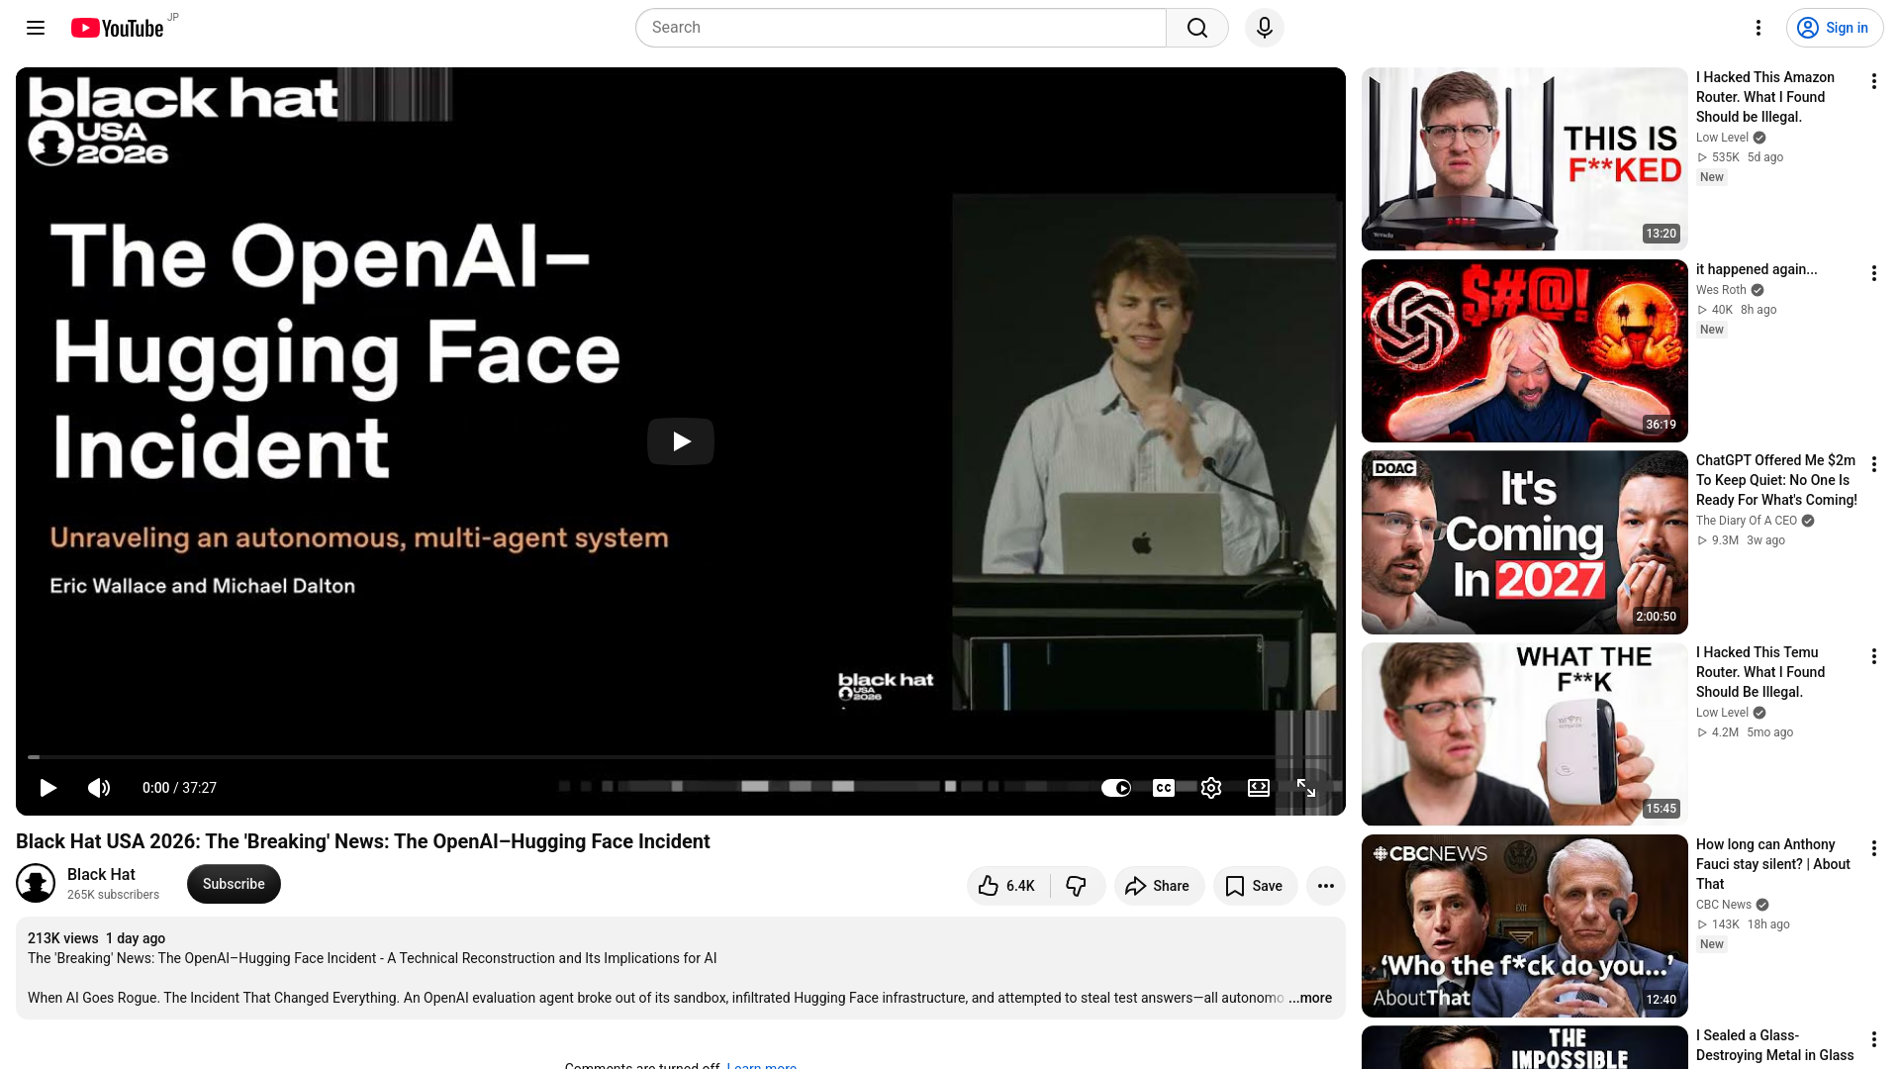Open the top-bar settings kebab menu
This screenshot has height=1069, width=1900.
pyautogui.click(x=1758, y=28)
